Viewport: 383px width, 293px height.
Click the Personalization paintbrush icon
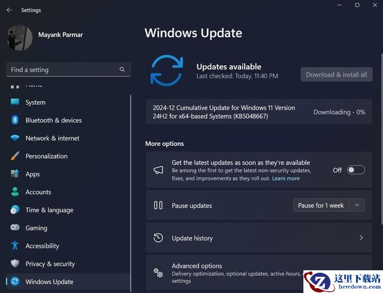(x=15, y=156)
